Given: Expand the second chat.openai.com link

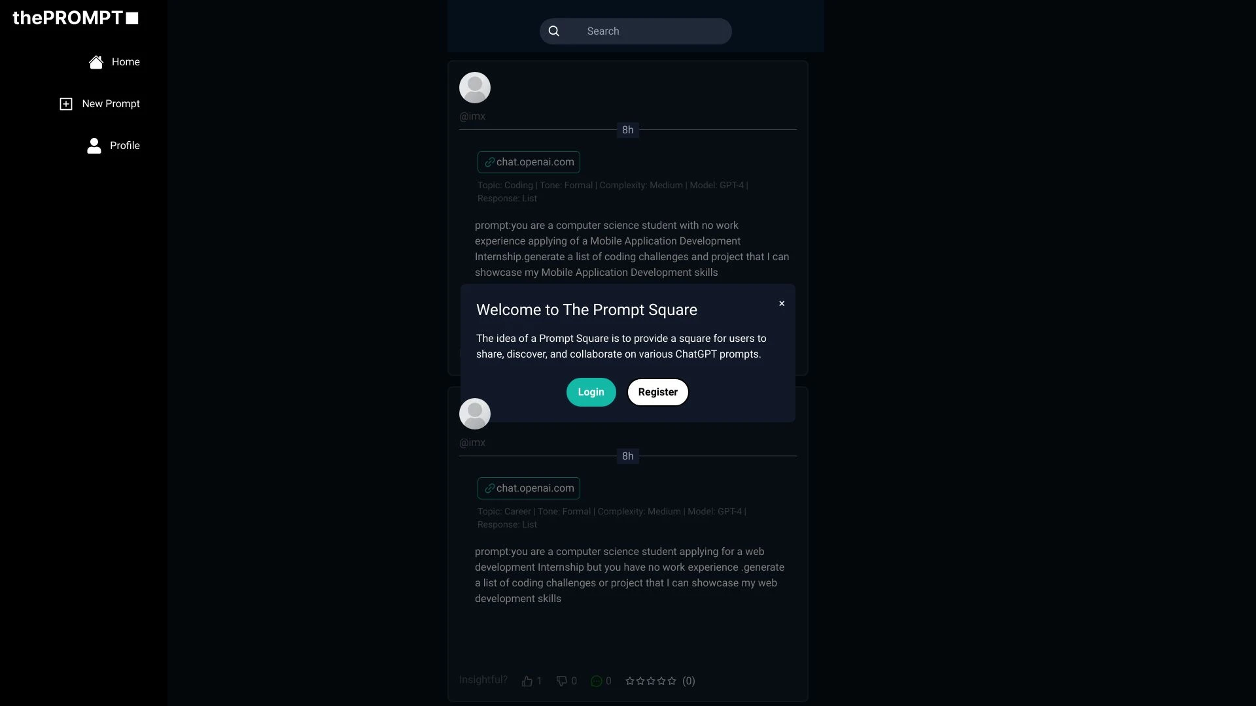Looking at the screenshot, I should tap(529, 488).
